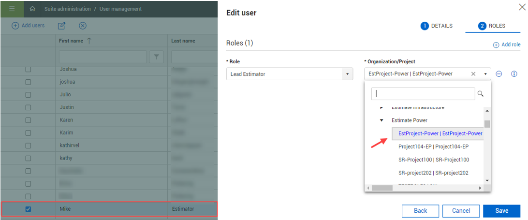Open role info circle icon
Image resolution: width=528 pixels, height=220 pixels.
[x=514, y=74]
